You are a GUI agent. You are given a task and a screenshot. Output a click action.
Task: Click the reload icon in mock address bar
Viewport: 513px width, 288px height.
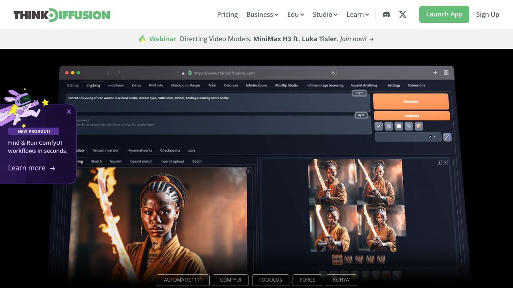333,73
